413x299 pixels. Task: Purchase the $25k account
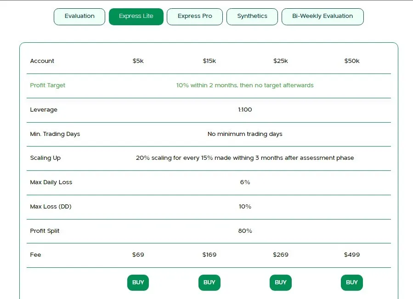pyautogui.click(x=280, y=282)
